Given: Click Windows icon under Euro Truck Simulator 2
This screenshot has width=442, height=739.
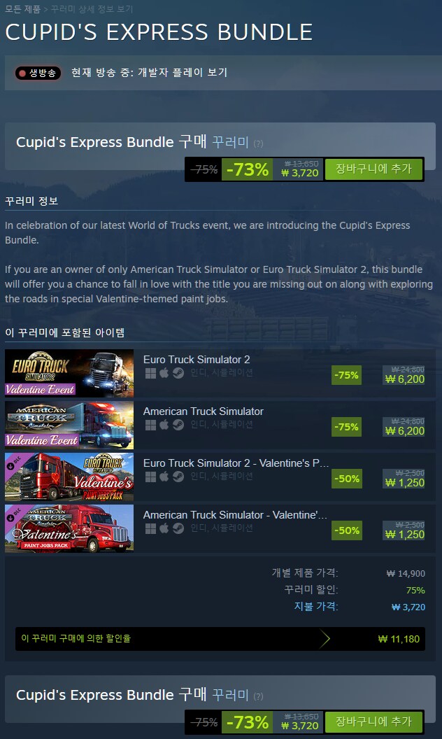Looking at the screenshot, I should [150, 373].
